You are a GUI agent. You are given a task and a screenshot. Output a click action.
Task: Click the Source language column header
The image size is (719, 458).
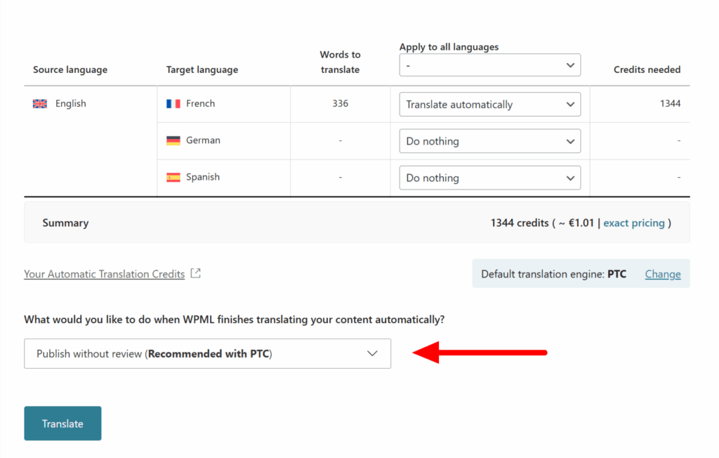point(70,70)
